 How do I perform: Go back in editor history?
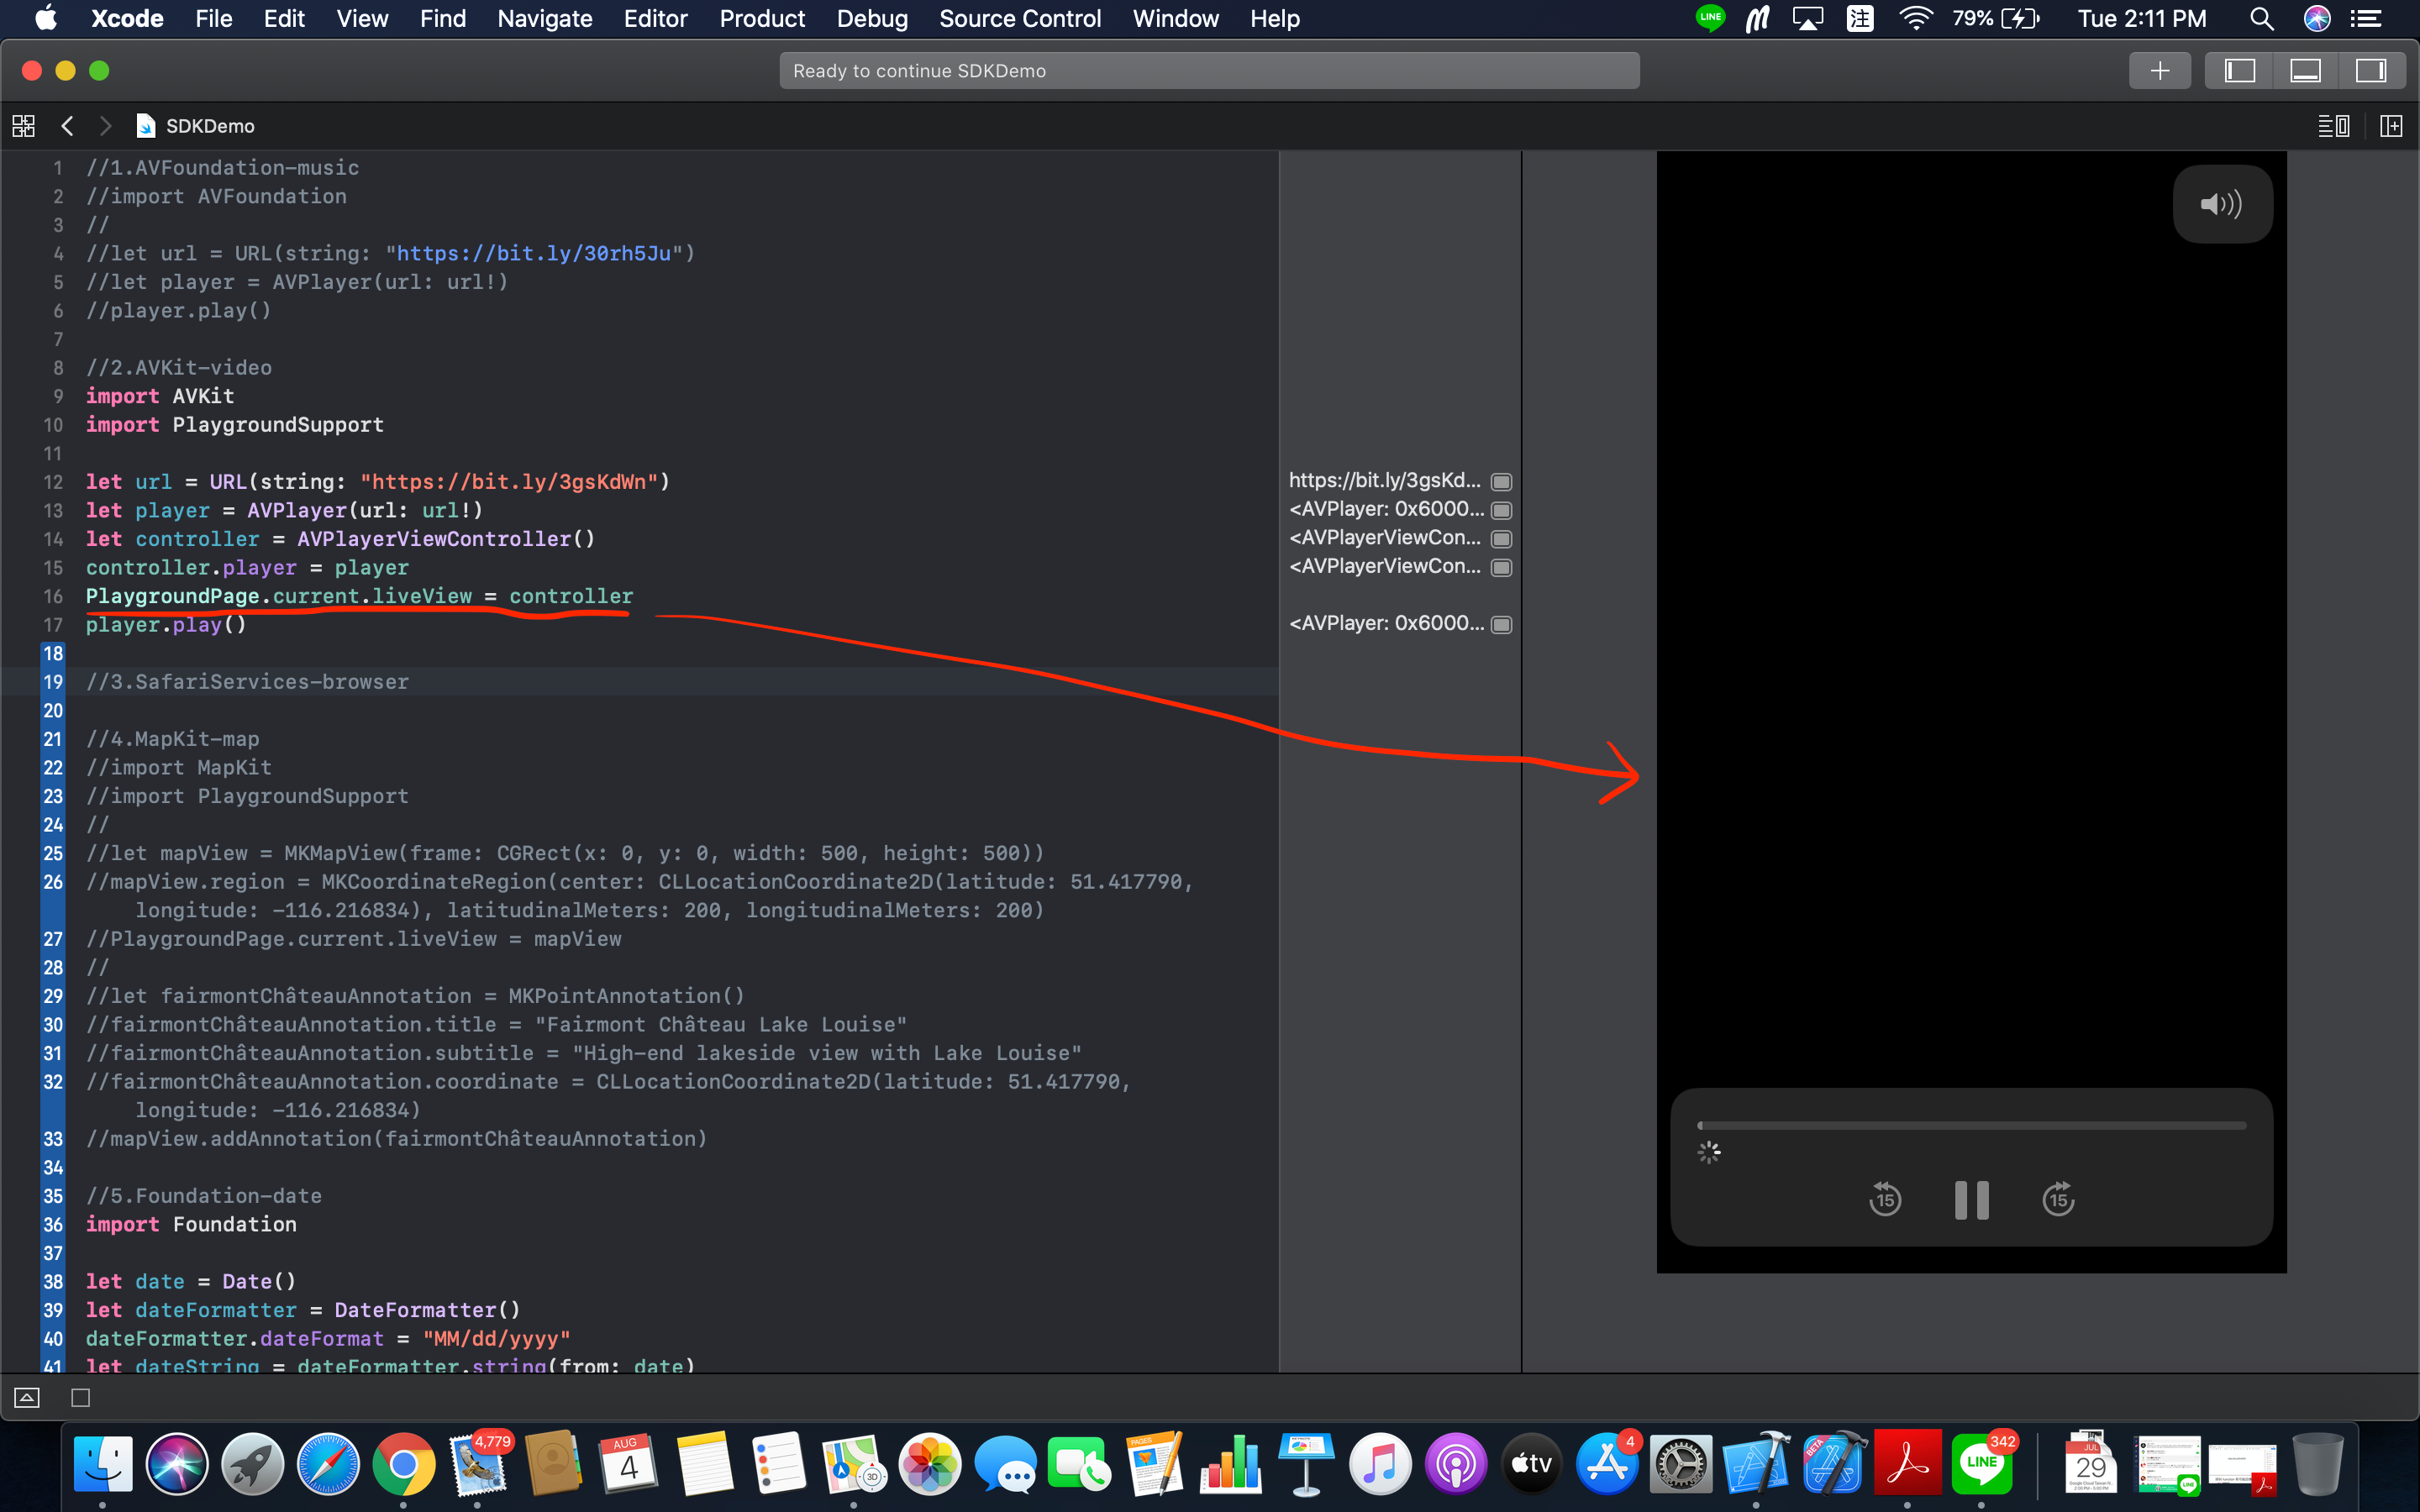(67, 126)
